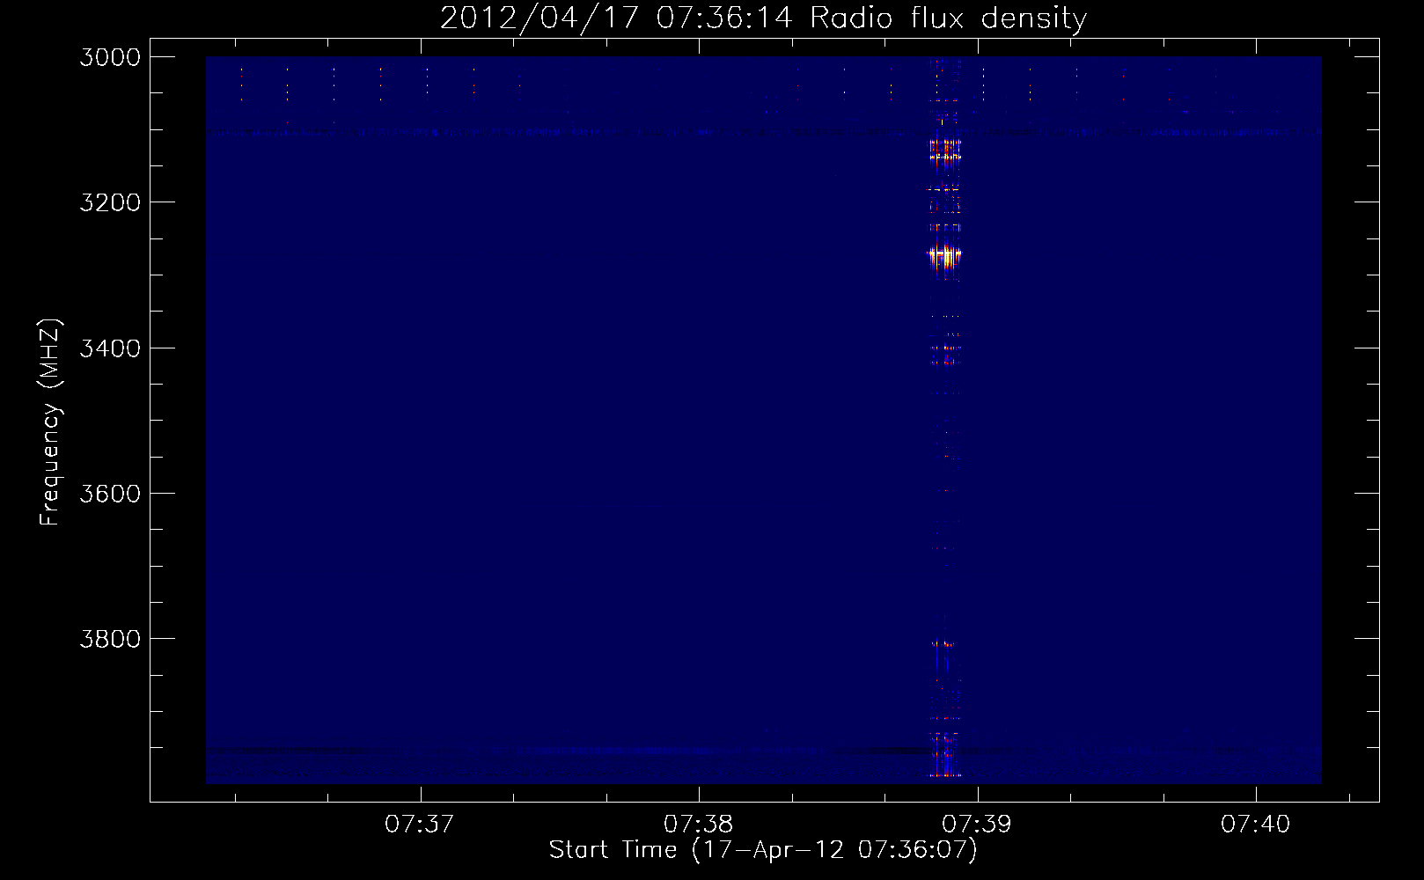This screenshot has height=880, width=1424.
Task: Click the 3600 frequency tick label
Action: 110,494
